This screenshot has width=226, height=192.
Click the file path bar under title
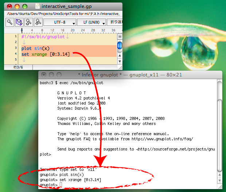[62, 14]
